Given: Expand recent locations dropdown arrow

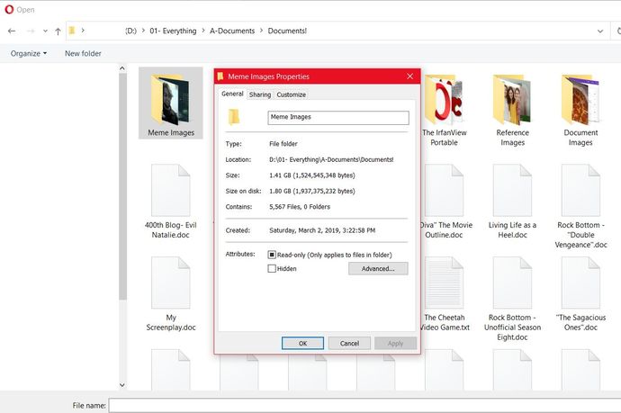Looking at the screenshot, I should click(45, 31).
